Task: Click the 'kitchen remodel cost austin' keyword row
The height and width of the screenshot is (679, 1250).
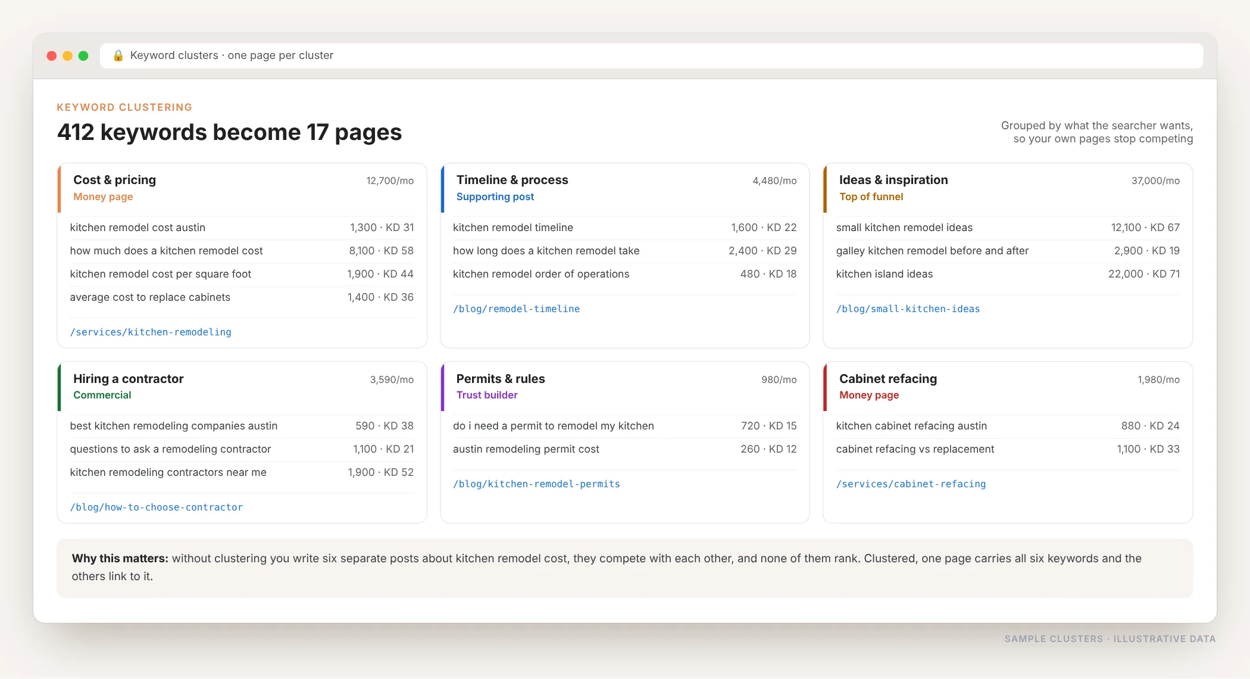Action: coord(242,228)
